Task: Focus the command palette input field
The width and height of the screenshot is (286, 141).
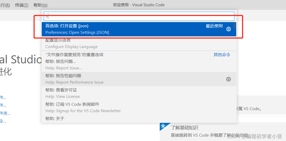Action: (x=139, y=16)
